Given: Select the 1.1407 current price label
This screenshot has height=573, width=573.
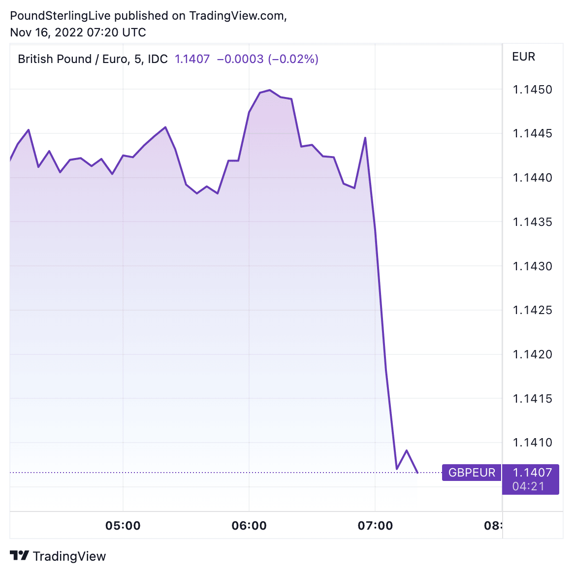Looking at the screenshot, I should [532, 473].
